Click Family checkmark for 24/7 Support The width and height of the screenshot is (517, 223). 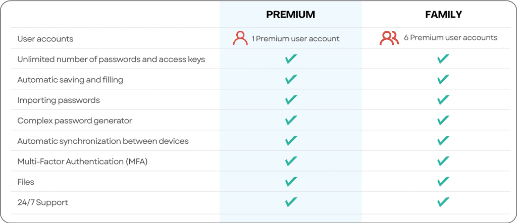(443, 202)
